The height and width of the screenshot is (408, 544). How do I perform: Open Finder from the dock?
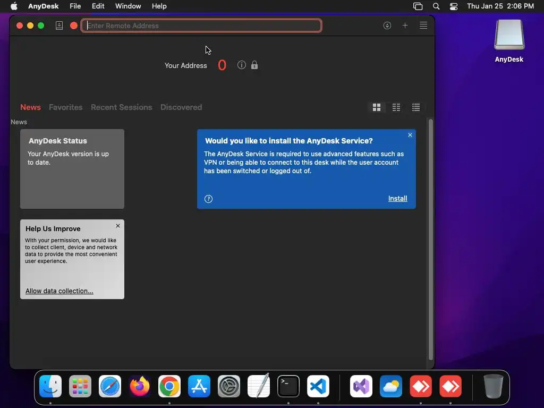[50, 386]
